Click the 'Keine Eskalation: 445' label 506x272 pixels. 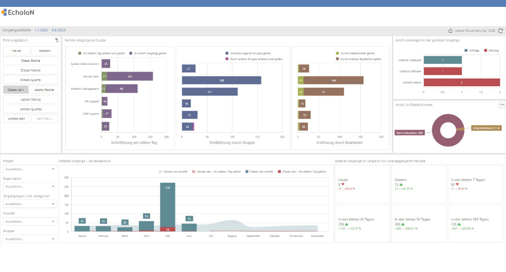coord(410,133)
